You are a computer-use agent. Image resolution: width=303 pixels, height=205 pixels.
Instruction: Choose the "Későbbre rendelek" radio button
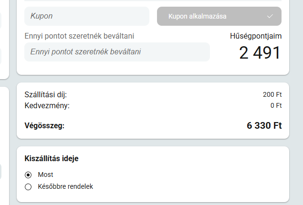[28, 186]
